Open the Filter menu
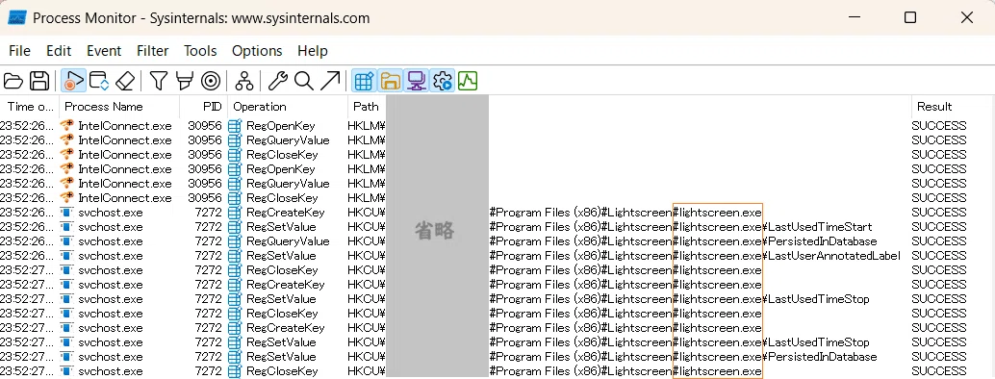This screenshot has height=379, width=995. [x=153, y=51]
